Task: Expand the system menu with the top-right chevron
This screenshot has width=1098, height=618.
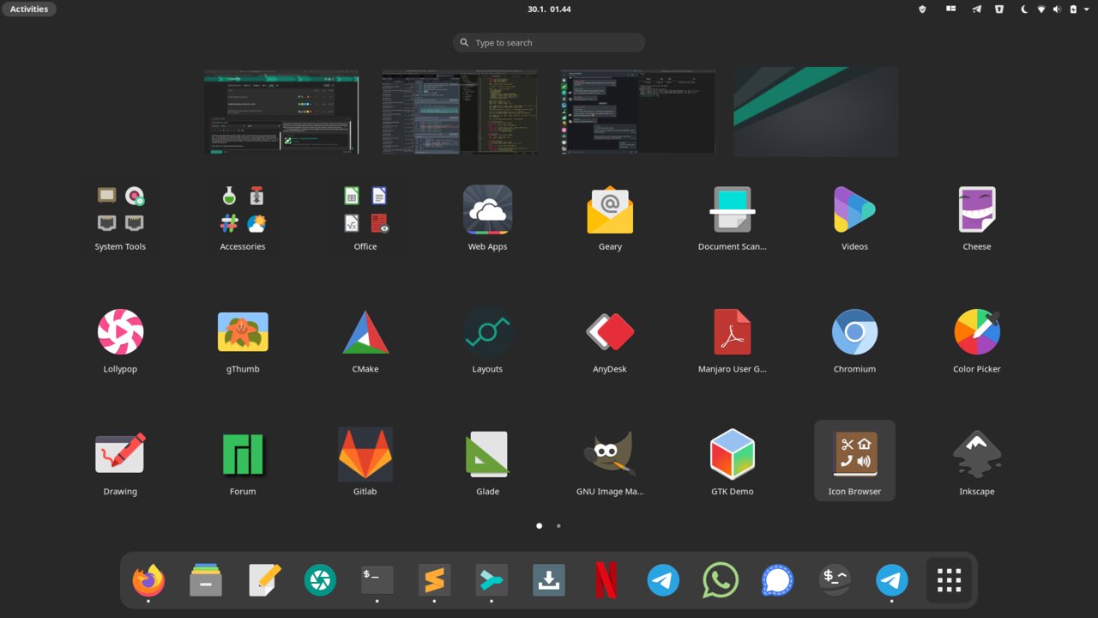Action: tap(1086, 9)
